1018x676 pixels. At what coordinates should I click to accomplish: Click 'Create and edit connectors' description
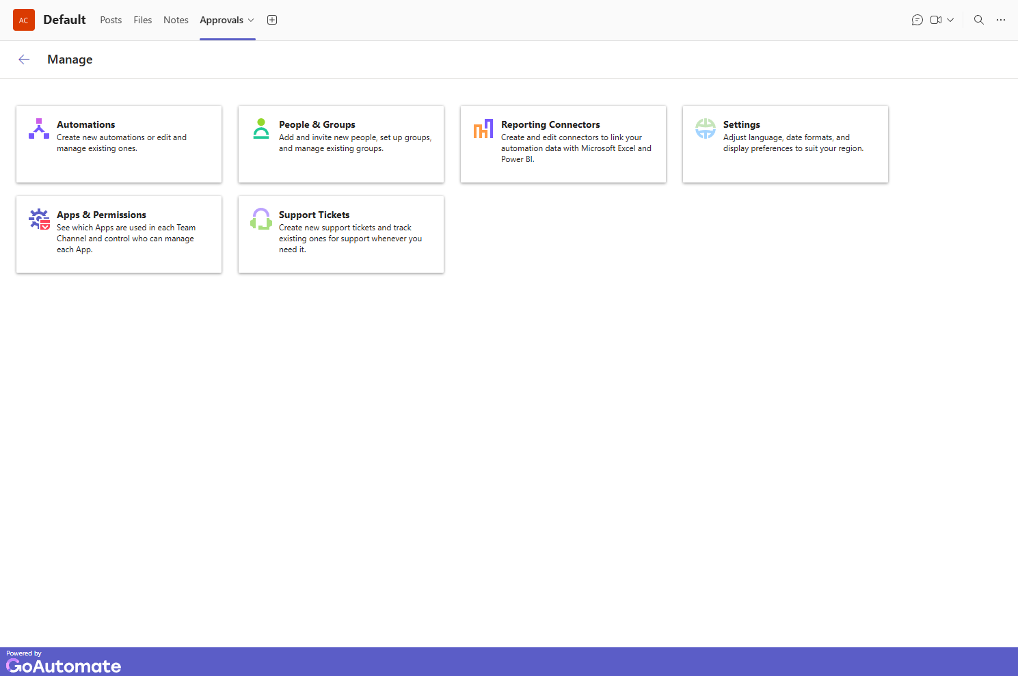576,148
